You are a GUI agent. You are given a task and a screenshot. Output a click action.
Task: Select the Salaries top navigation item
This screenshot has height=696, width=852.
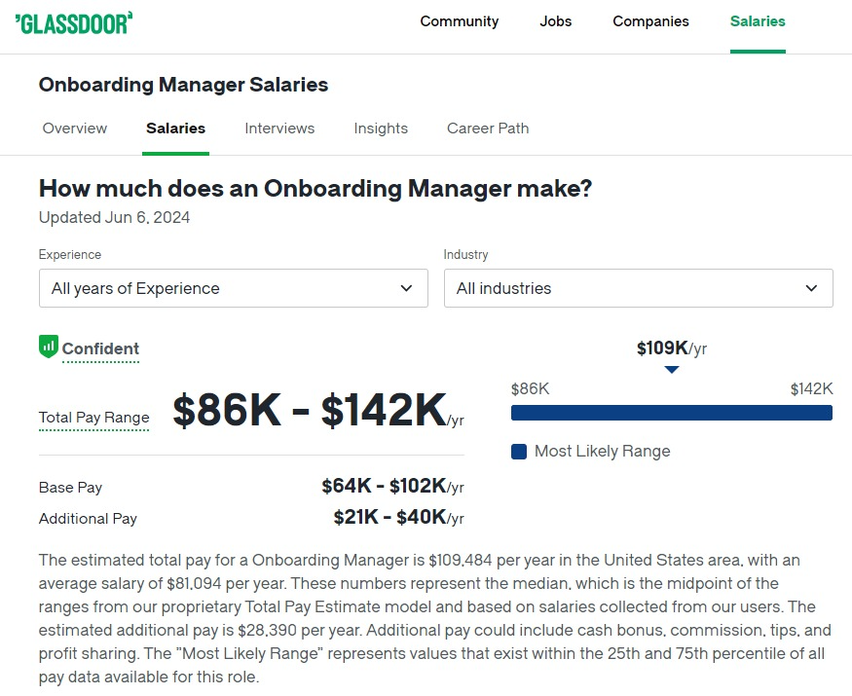coord(758,21)
